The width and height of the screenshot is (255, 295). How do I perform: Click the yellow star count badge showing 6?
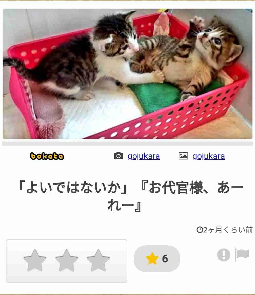point(157,259)
